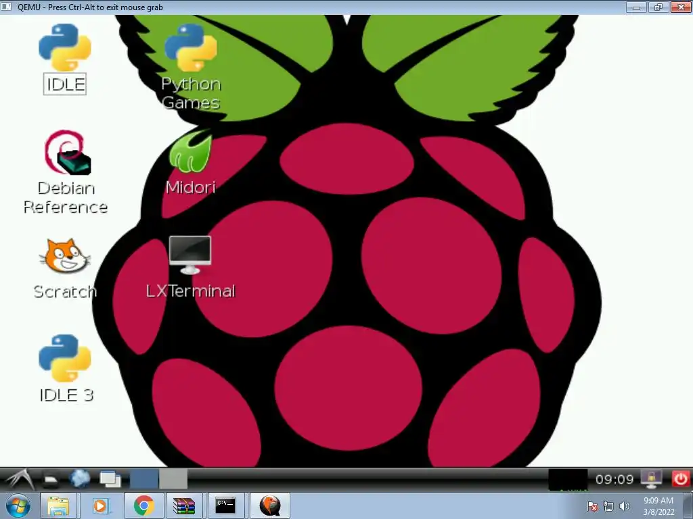Viewport: 693px width, 519px height.
Task: Click the network tray icon
Action: tap(608, 506)
